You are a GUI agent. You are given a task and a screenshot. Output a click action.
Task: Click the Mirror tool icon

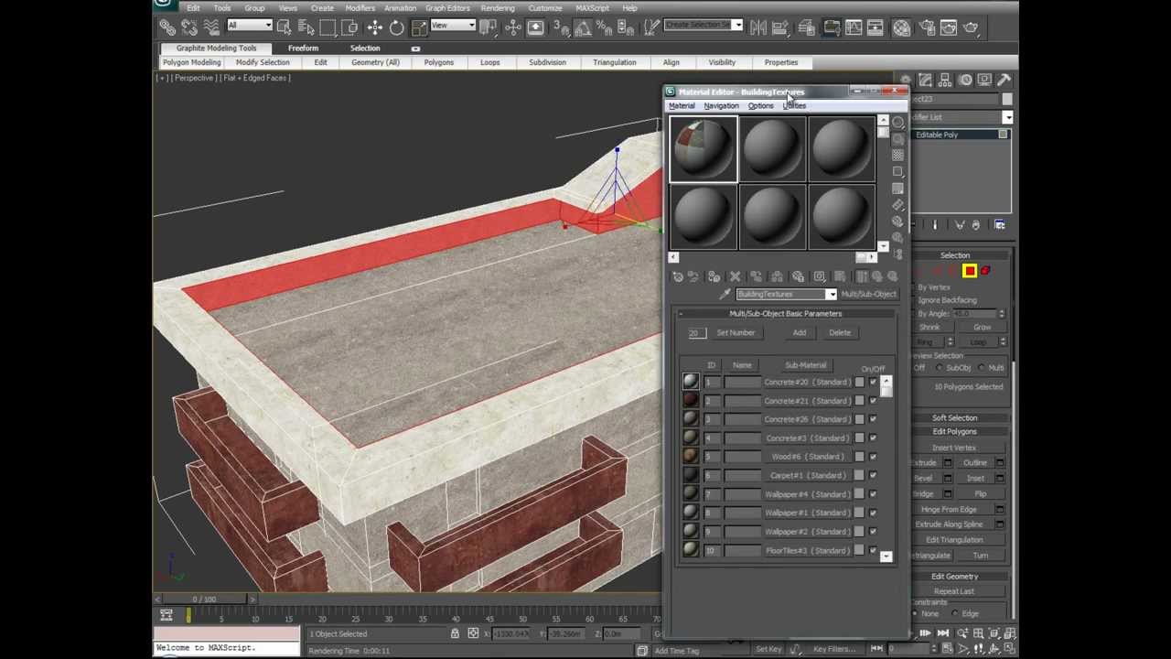[x=758, y=27]
